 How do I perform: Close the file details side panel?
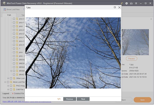point(151,19)
